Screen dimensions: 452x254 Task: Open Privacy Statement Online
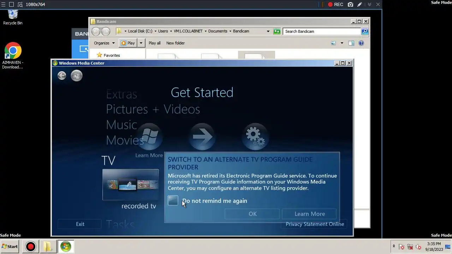tap(315, 224)
